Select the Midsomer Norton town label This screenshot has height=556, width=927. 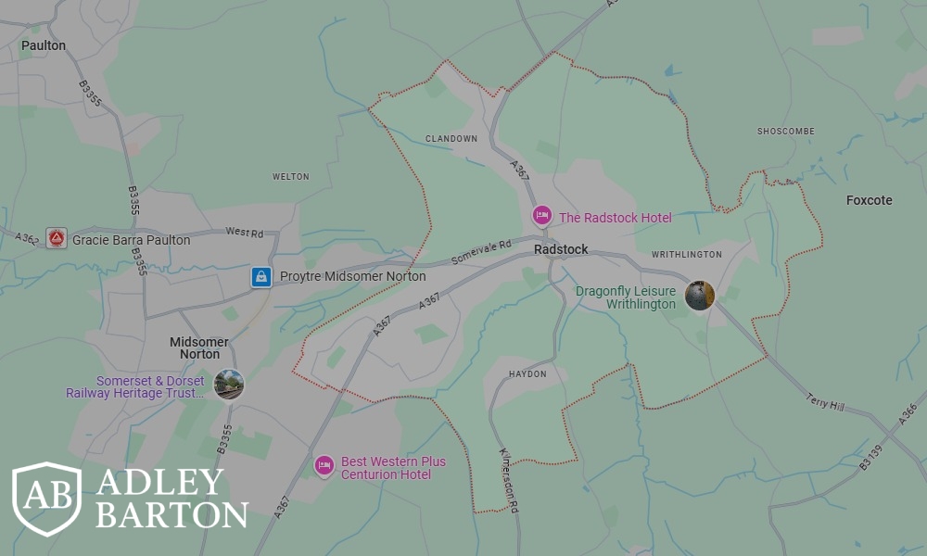click(x=199, y=348)
